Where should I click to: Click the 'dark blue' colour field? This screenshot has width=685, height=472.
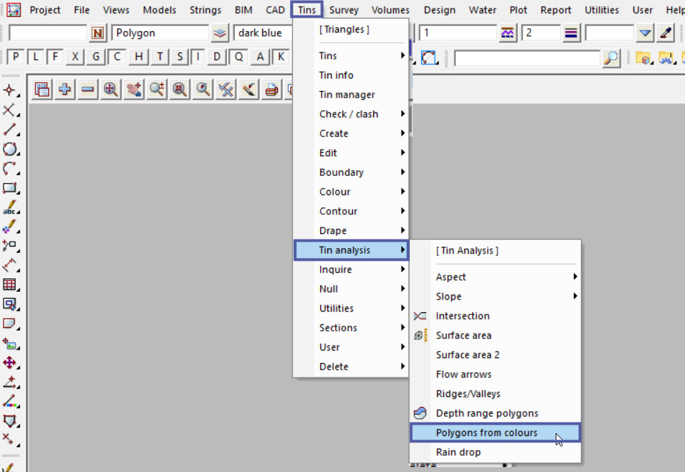pyautogui.click(x=262, y=33)
